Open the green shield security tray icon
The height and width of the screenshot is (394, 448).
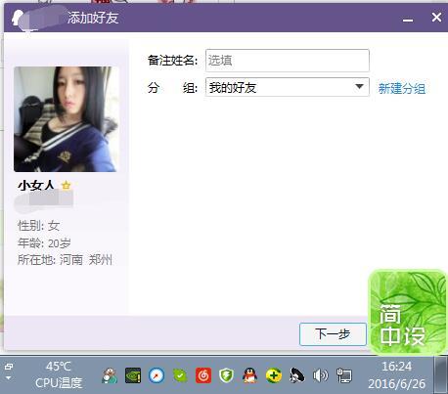pyautogui.click(x=226, y=375)
